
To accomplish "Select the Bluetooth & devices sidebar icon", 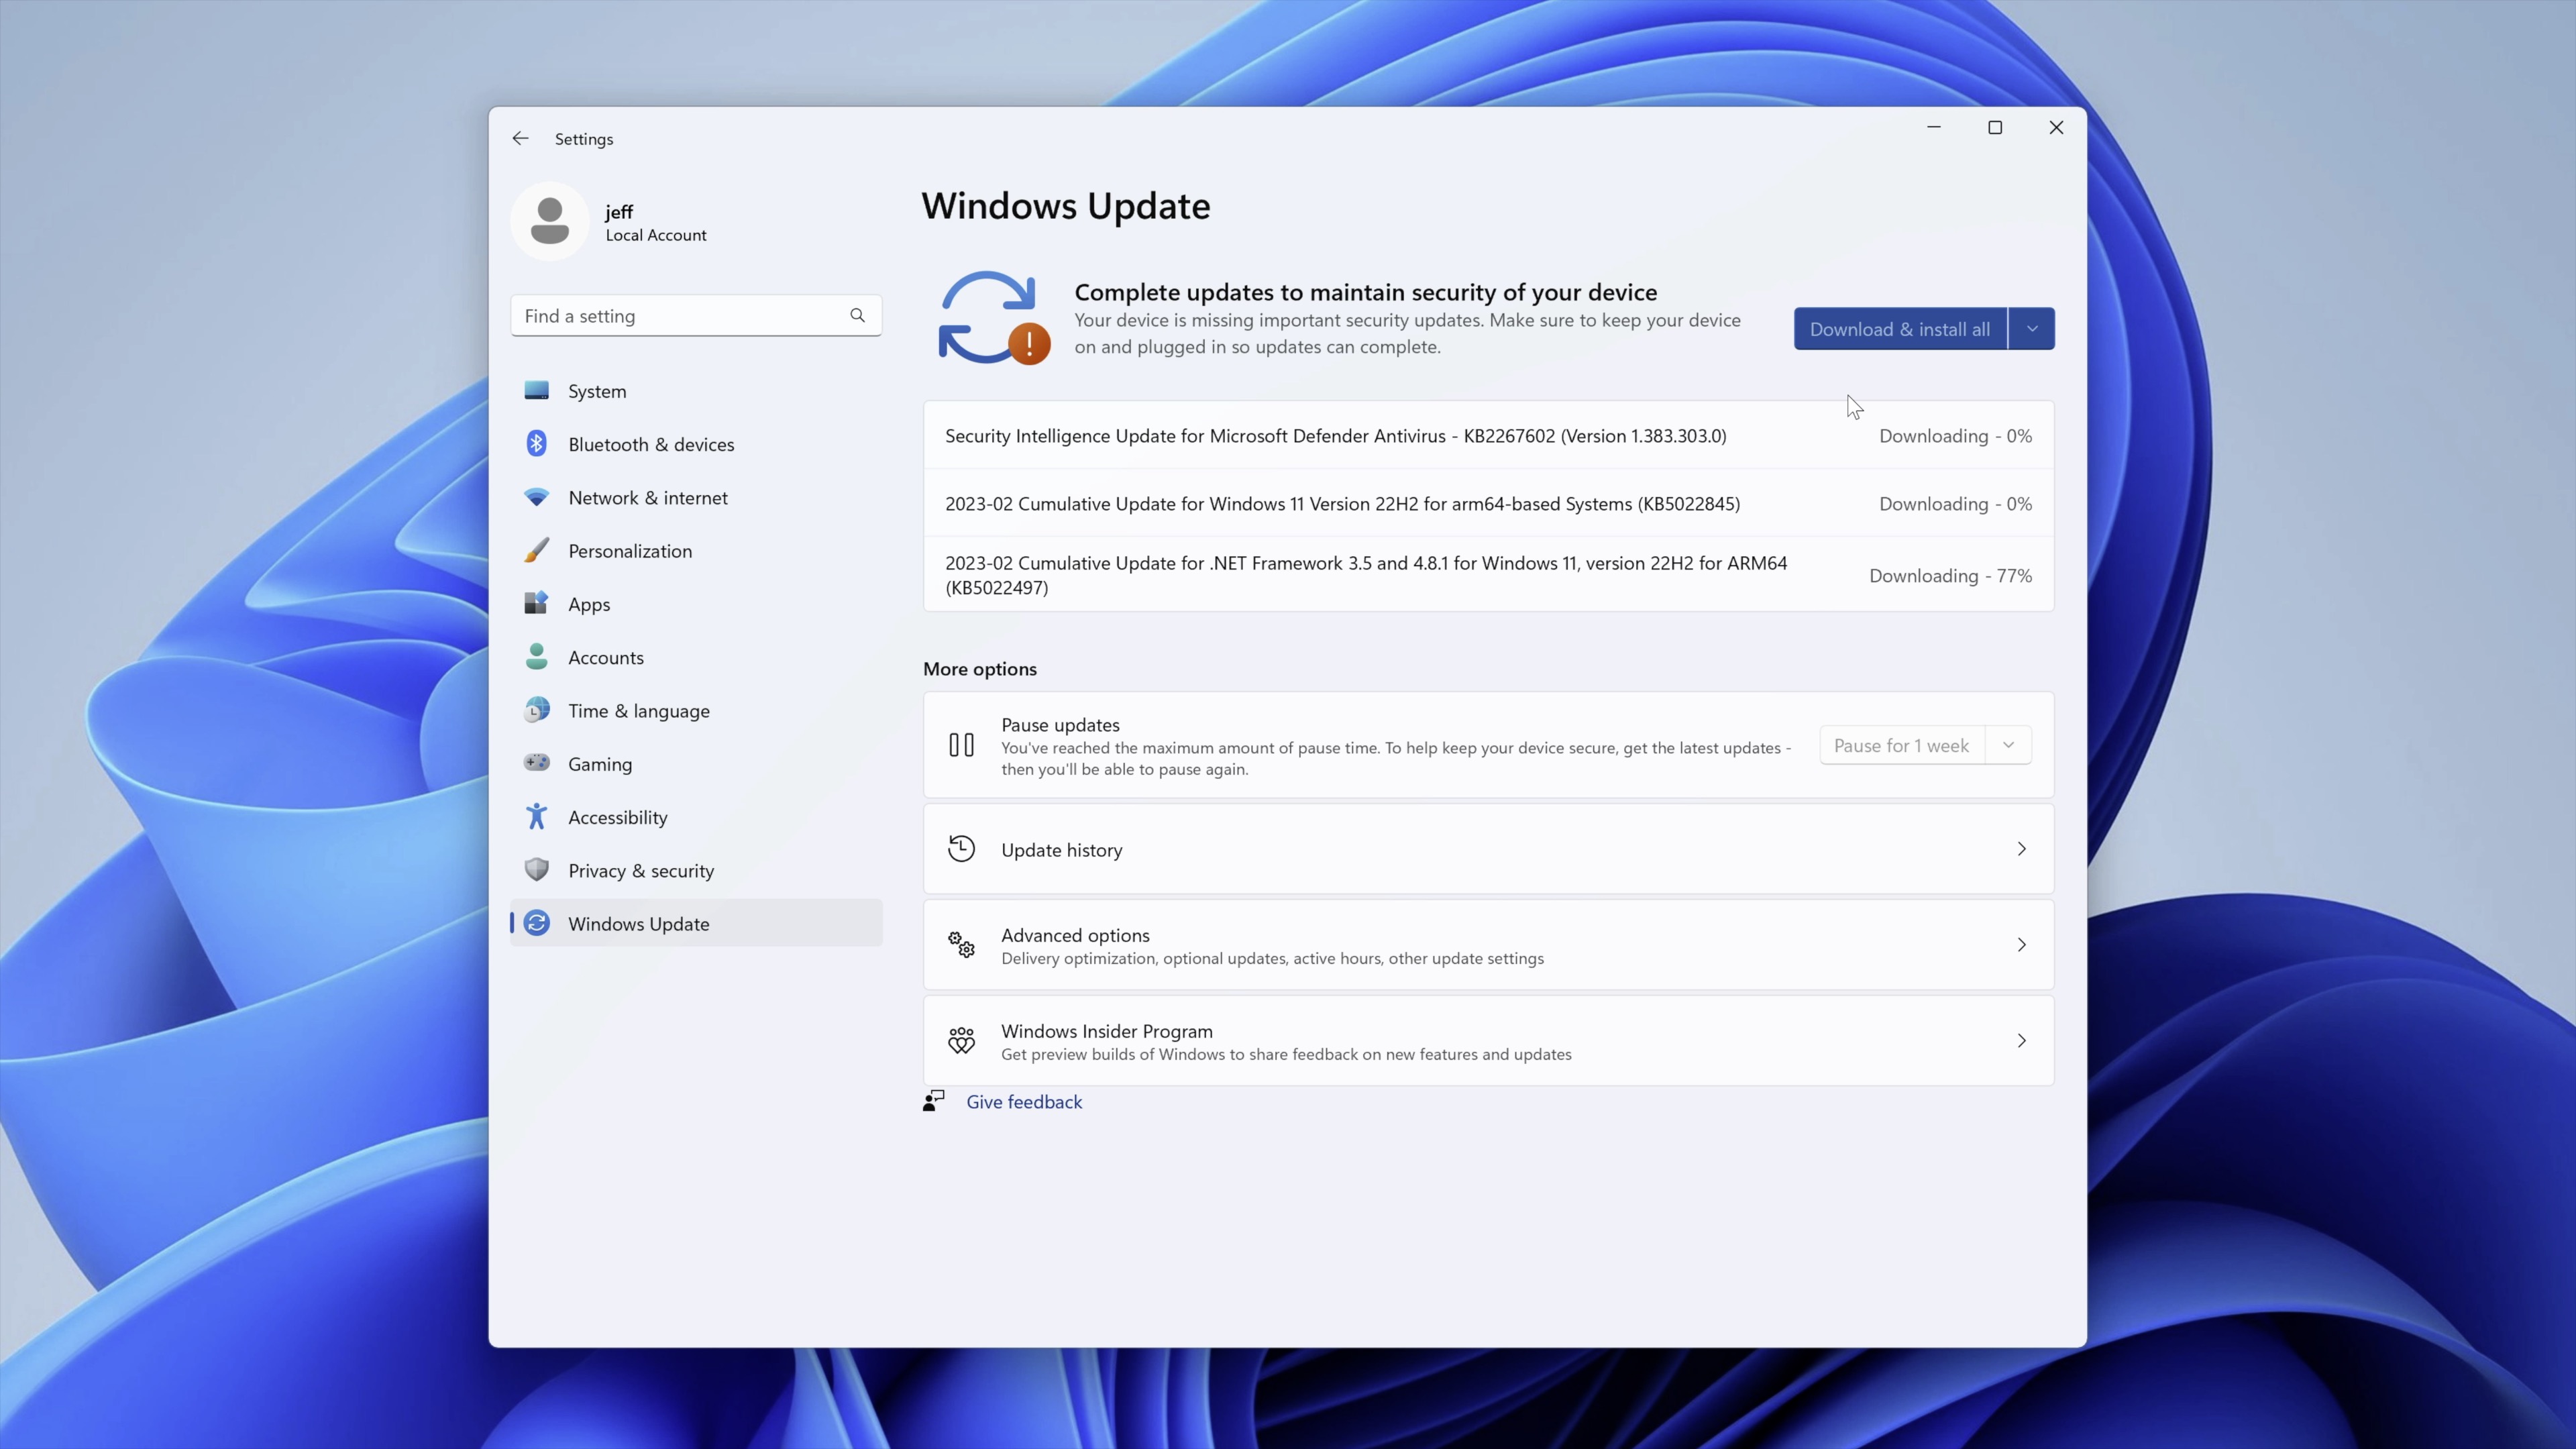I will (x=537, y=443).
